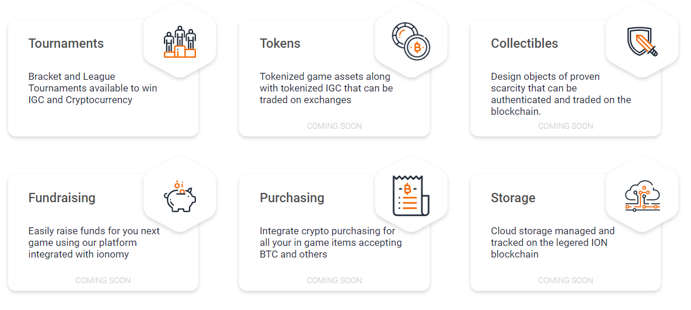Click the Purchasing card COMING SOON label
Image resolution: width=691 pixels, height=310 pixels.
coord(335,280)
